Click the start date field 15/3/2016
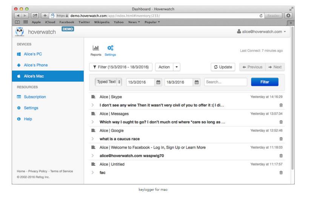 click(x=140, y=82)
